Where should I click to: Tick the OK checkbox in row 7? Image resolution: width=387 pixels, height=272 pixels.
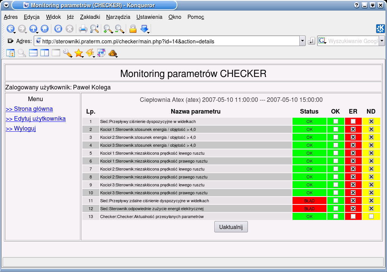click(x=336, y=169)
